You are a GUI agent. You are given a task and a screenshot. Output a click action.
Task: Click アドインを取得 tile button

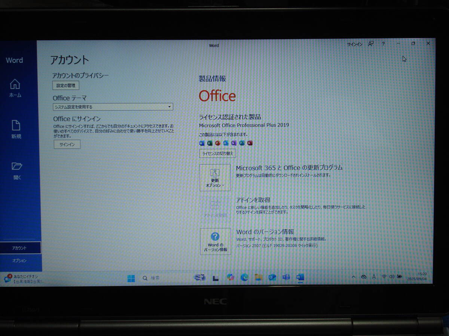(215, 209)
